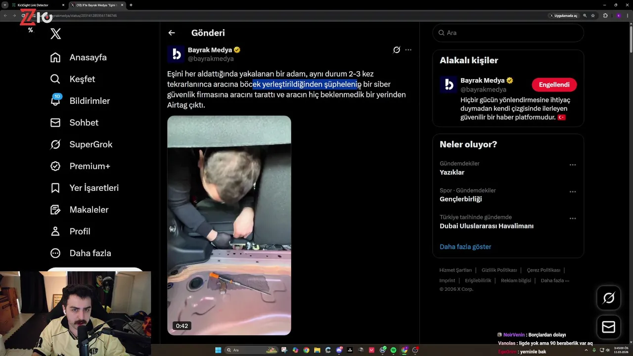Open Bildirimler with the 10 badge
The height and width of the screenshot is (356, 633).
(x=80, y=101)
